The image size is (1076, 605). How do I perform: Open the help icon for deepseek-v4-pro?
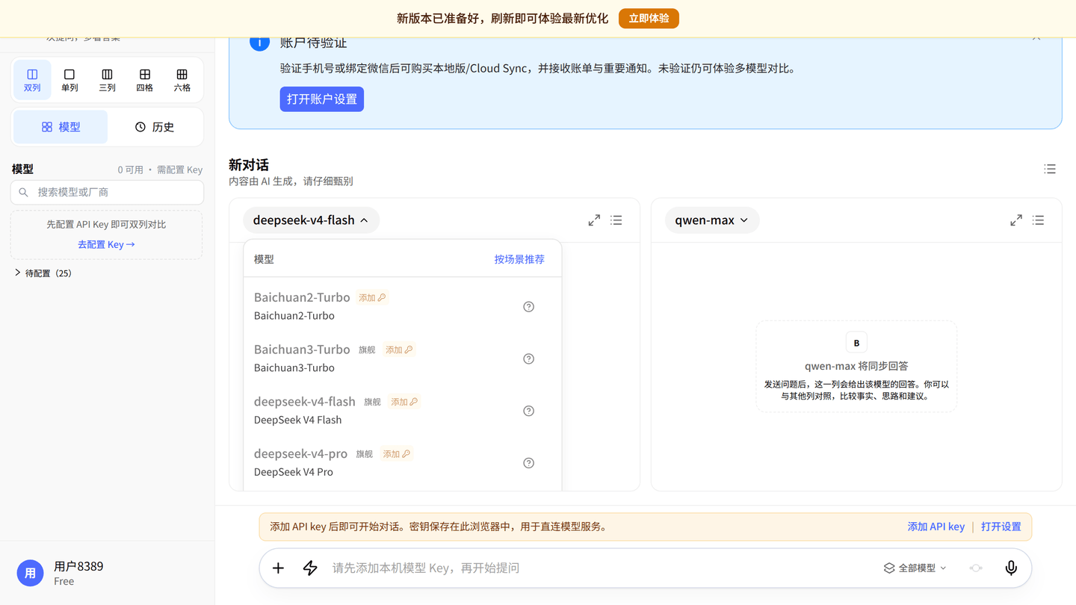529,463
